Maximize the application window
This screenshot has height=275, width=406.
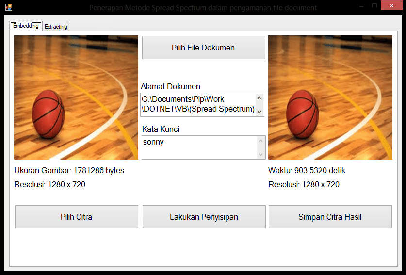pos(374,6)
